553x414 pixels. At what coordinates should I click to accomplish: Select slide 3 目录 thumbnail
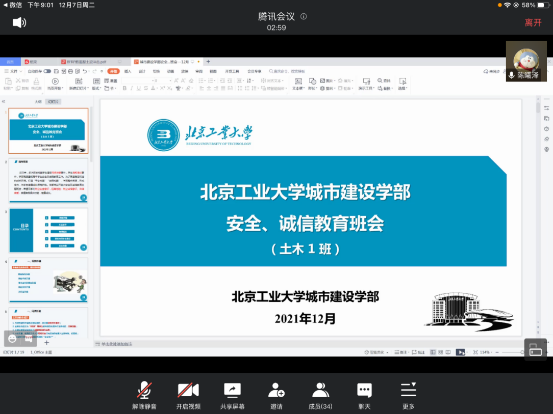48,230
